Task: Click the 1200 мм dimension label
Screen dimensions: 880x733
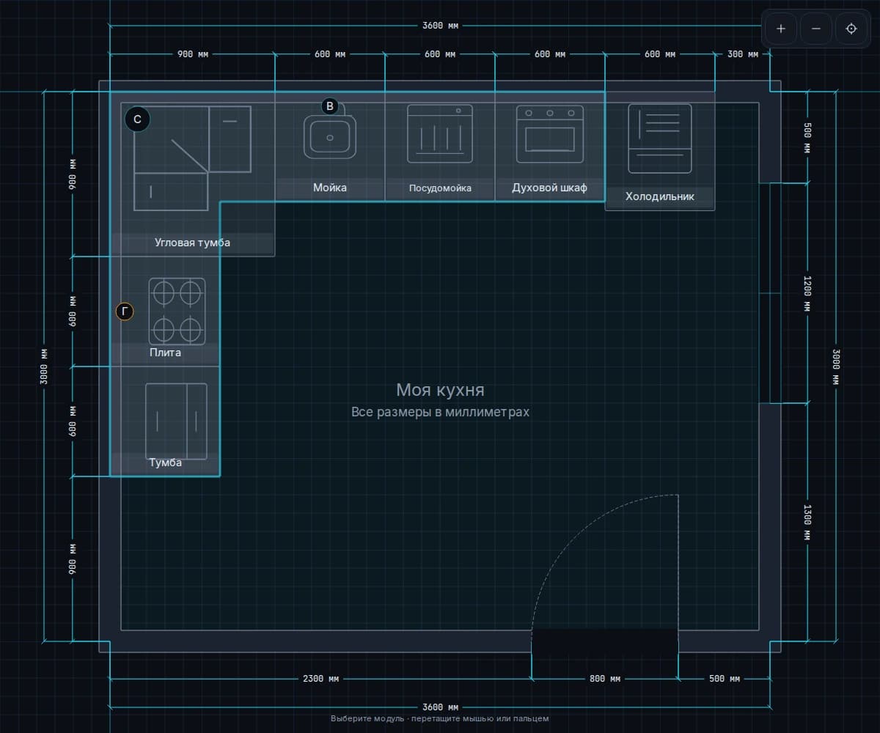Action: (x=807, y=293)
